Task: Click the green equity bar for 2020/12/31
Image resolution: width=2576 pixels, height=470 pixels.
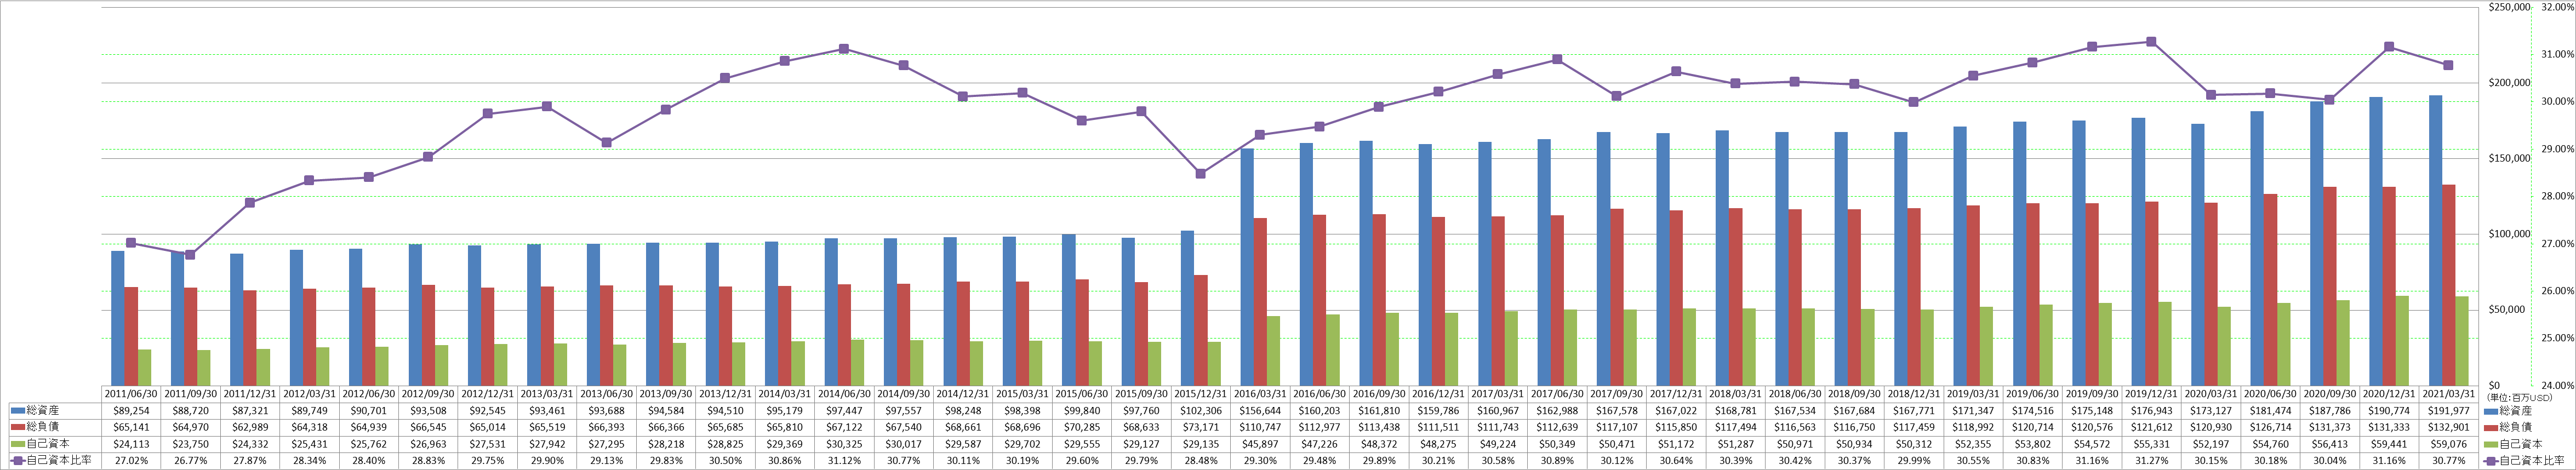Action: (x=2403, y=340)
